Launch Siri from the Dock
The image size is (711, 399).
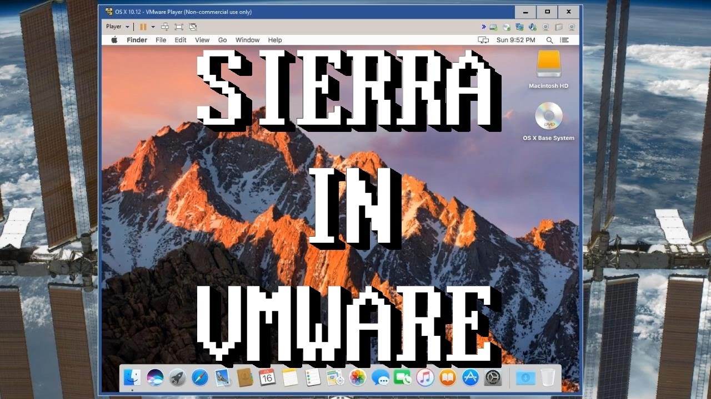[x=155, y=377]
